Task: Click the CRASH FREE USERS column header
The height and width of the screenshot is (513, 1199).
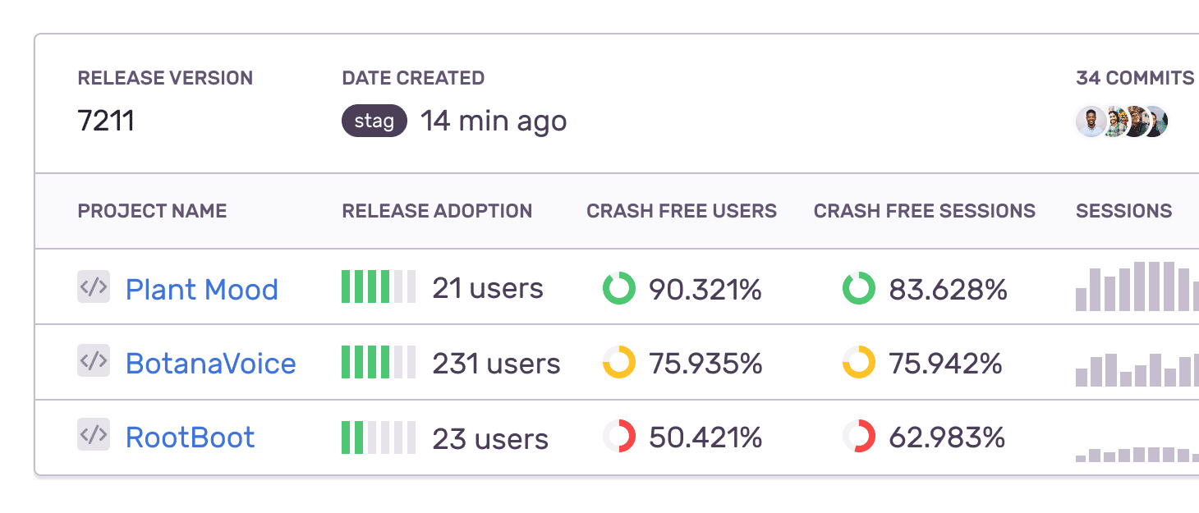Action: pyautogui.click(x=682, y=211)
